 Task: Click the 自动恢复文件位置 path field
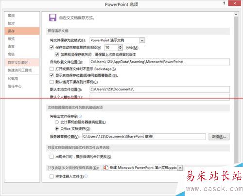159,62
